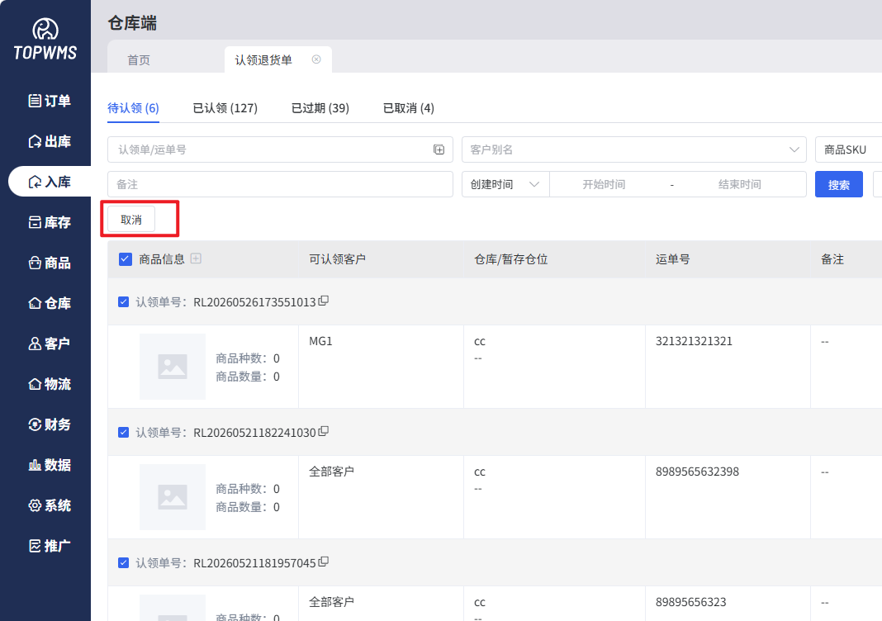Screen dimensions: 882x621
Task: Switch to 已过期 (39) tab
Action: [320, 108]
